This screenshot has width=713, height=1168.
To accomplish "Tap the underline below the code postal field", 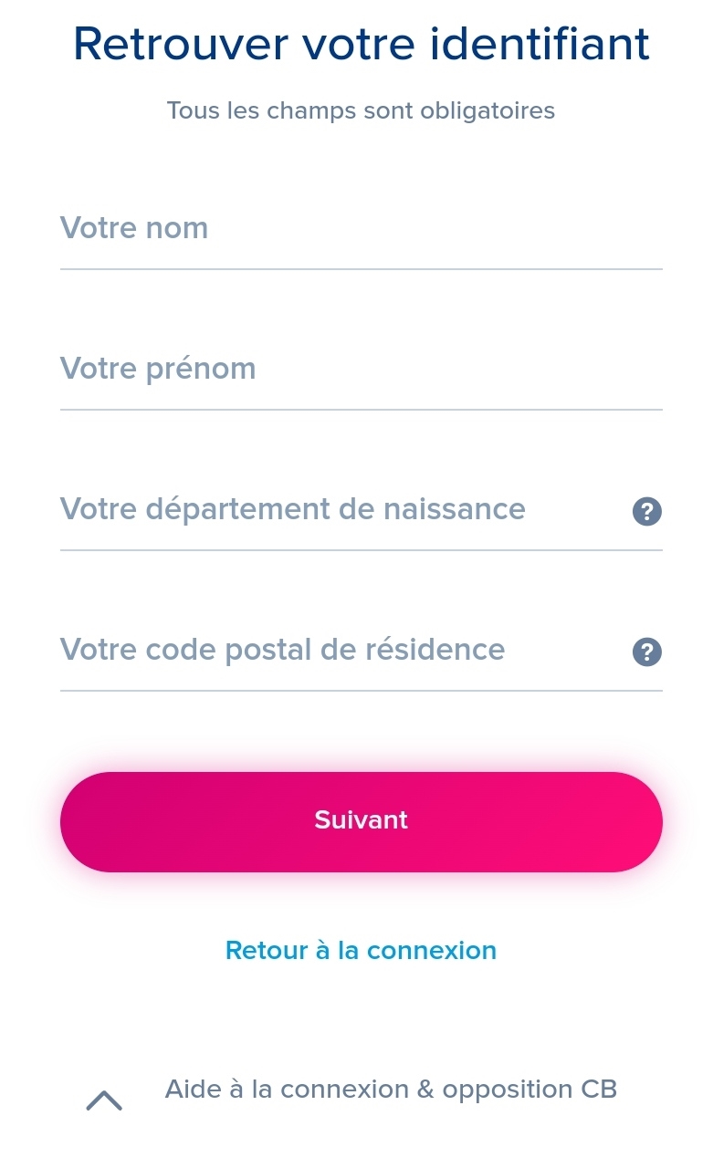I will pyautogui.click(x=361, y=691).
